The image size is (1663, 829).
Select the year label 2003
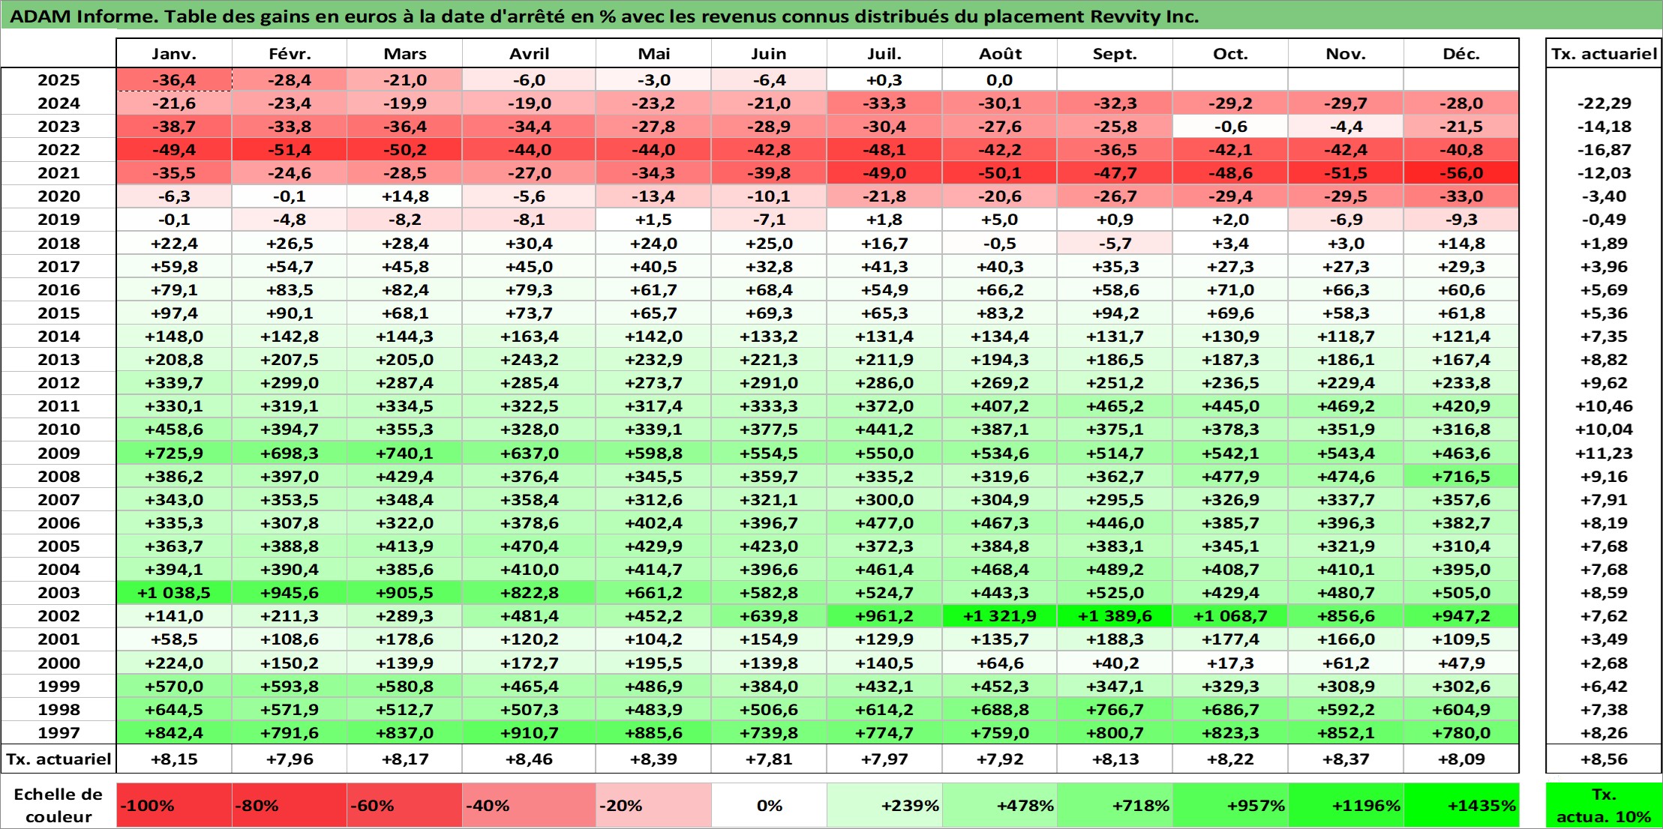coord(59,593)
